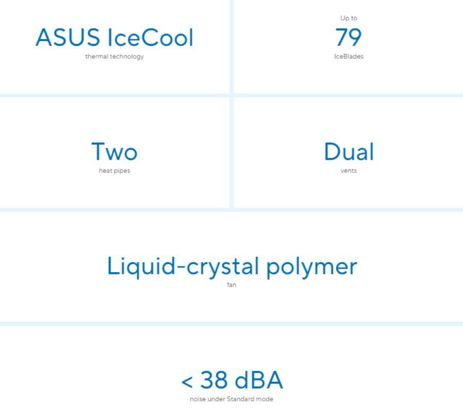This screenshot has width=463, height=411.
Task: Click the Two heading
Action: [x=114, y=152]
